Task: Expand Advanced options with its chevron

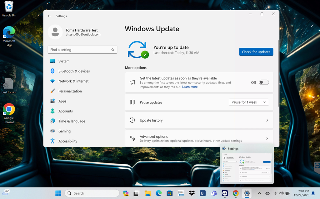Action: (267, 138)
